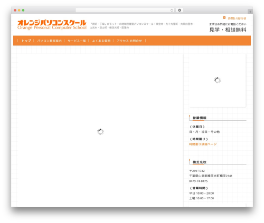Image resolution: width=264 pixels, height=223 pixels.
Task: Click the round button beside the address bar
Action: (180, 11)
